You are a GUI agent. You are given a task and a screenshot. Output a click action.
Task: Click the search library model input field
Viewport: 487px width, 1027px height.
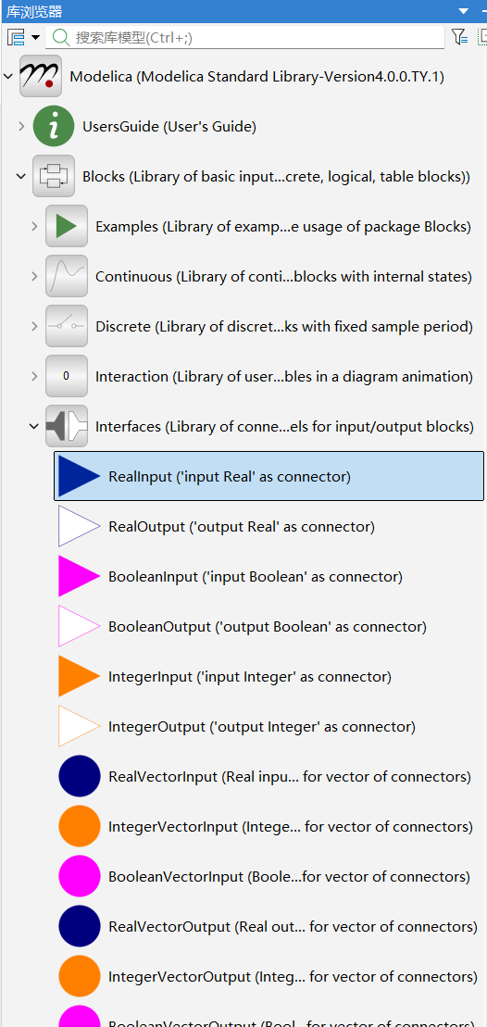click(244, 37)
